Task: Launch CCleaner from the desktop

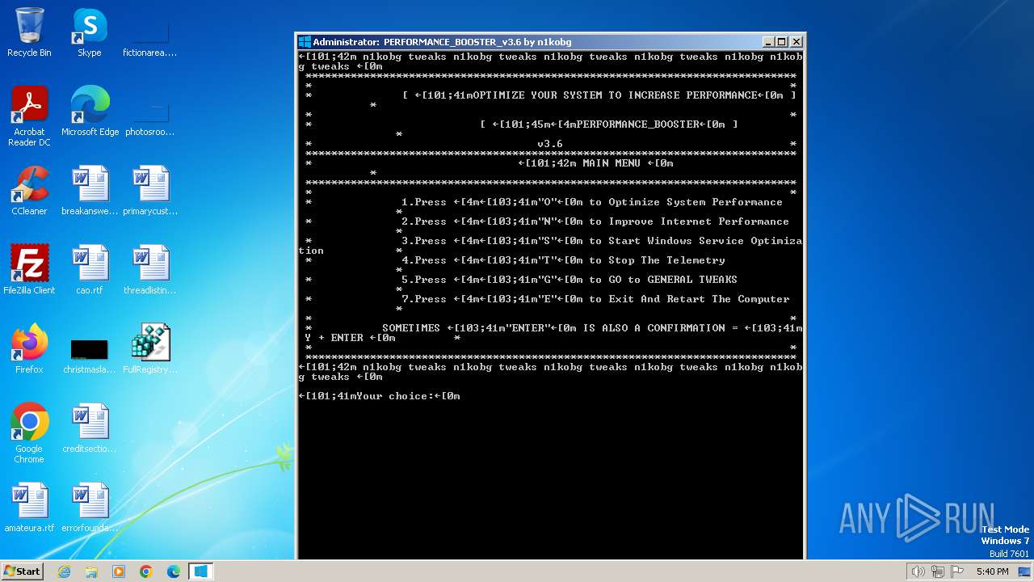Action: [x=29, y=191]
